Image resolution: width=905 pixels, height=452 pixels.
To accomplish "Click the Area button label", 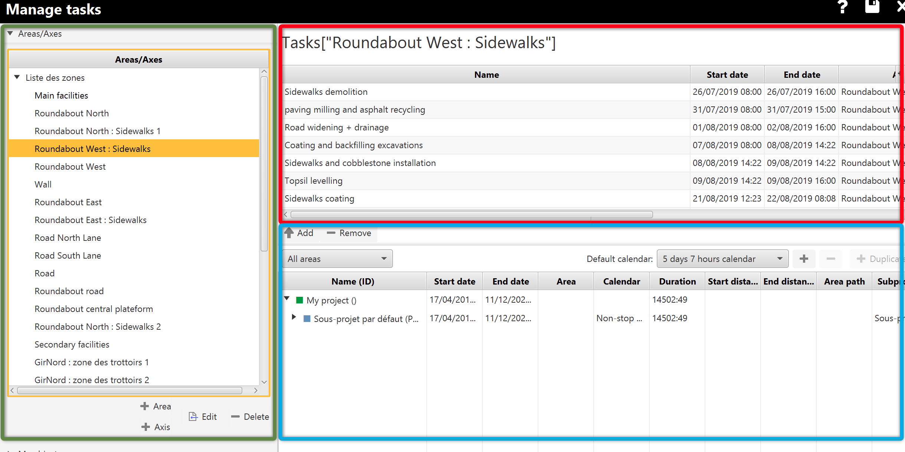I will 162,406.
